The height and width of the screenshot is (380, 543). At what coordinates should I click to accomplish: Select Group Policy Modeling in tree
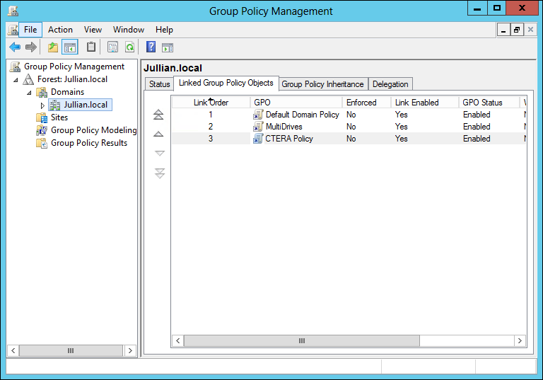click(93, 130)
